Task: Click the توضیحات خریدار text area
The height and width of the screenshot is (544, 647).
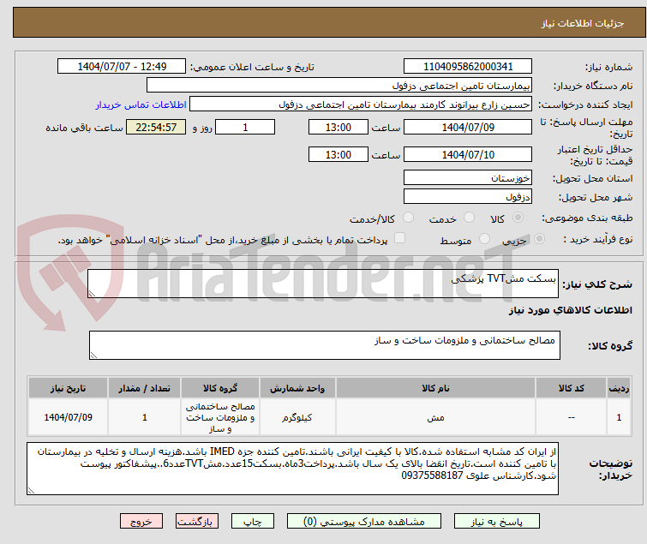Action: pyautogui.click(x=292, y=469)
